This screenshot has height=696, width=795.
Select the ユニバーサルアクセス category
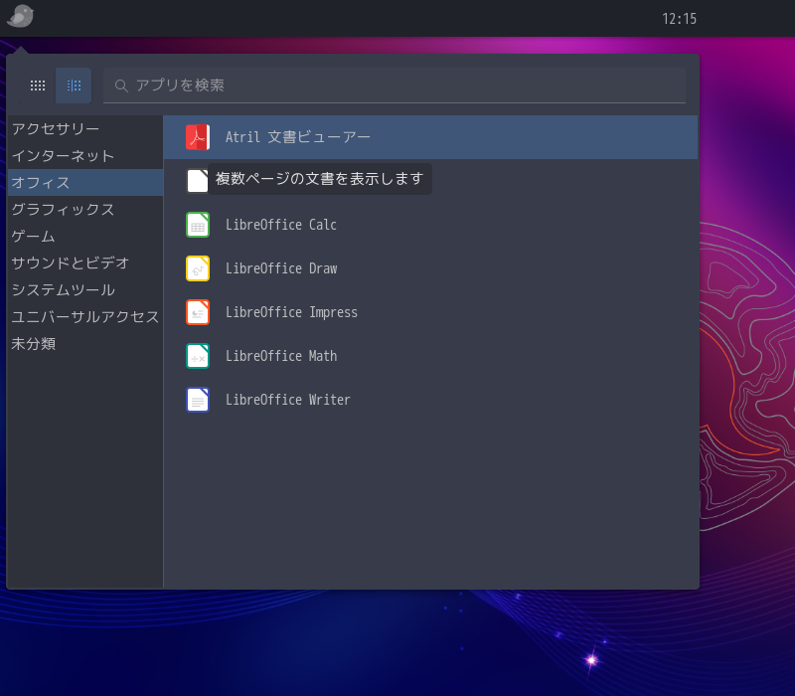pos(85,316)
